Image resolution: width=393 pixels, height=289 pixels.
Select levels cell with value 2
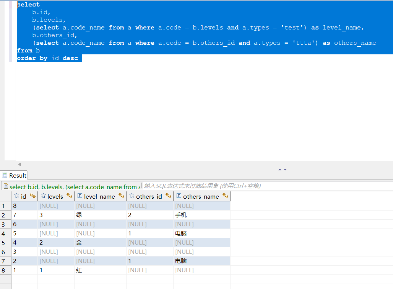56,243
